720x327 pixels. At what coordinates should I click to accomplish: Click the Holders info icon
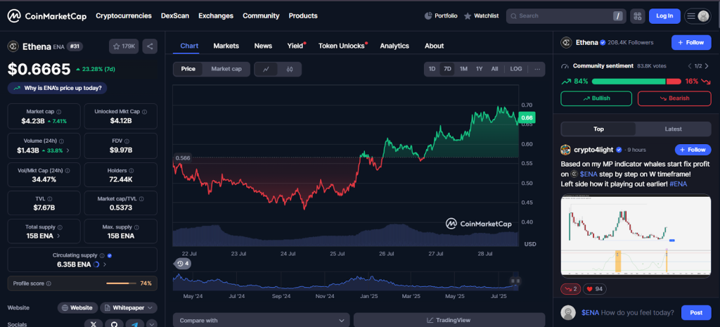click(x=131, y=170)
